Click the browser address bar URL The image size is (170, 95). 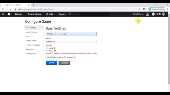pyautogui.click(x=36, y=9)
